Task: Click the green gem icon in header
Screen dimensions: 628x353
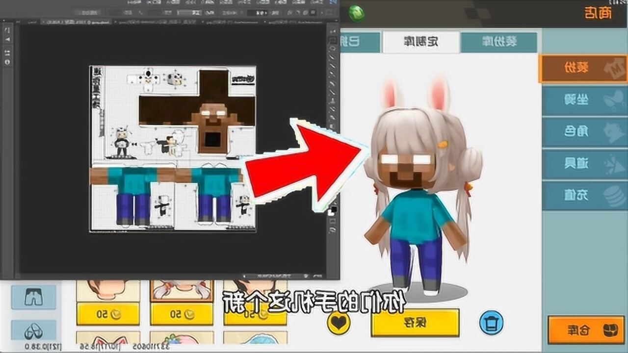Action: [357, 13]
